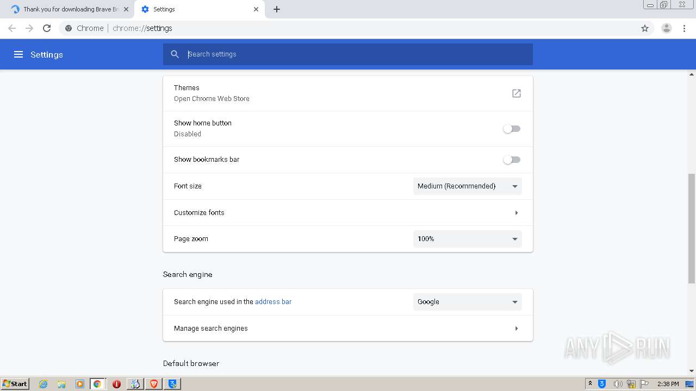696x391 pixels.
Task: Open the search engine Google dropdown
Action: [x=468, y=302]
